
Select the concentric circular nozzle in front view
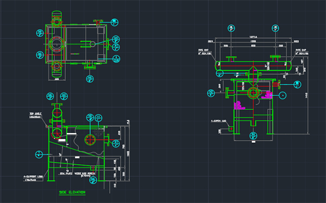[x=253, y=93]
